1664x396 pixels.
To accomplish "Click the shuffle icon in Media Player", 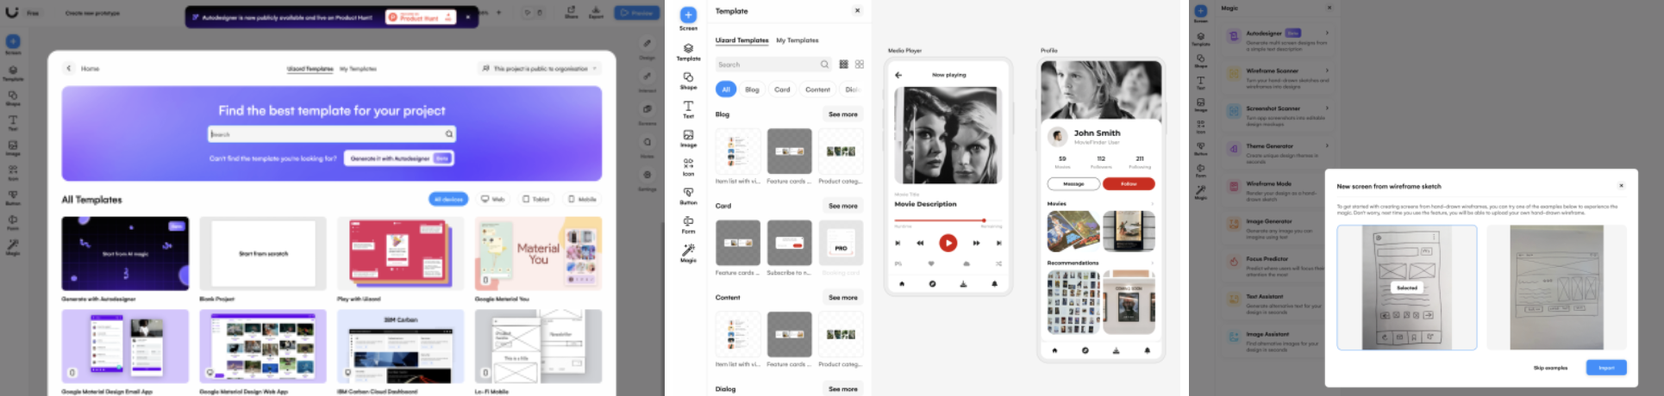I will [998, 263].
